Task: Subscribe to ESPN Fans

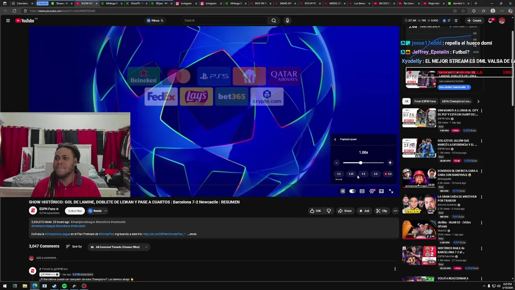Action: [x=75, y=211]
